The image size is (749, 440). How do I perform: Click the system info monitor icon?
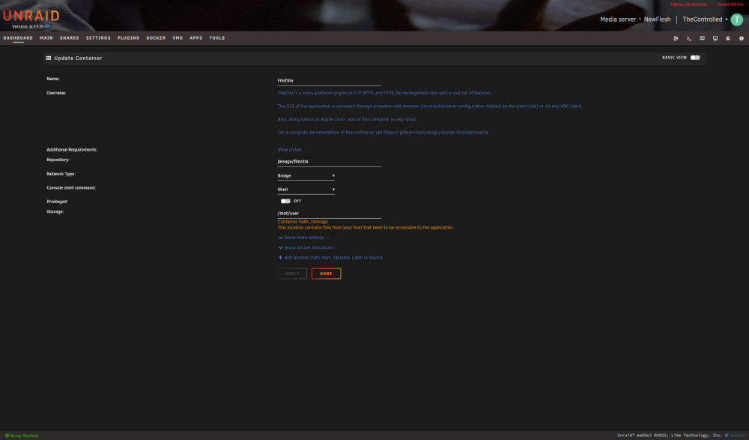click(x=715, y=38)
